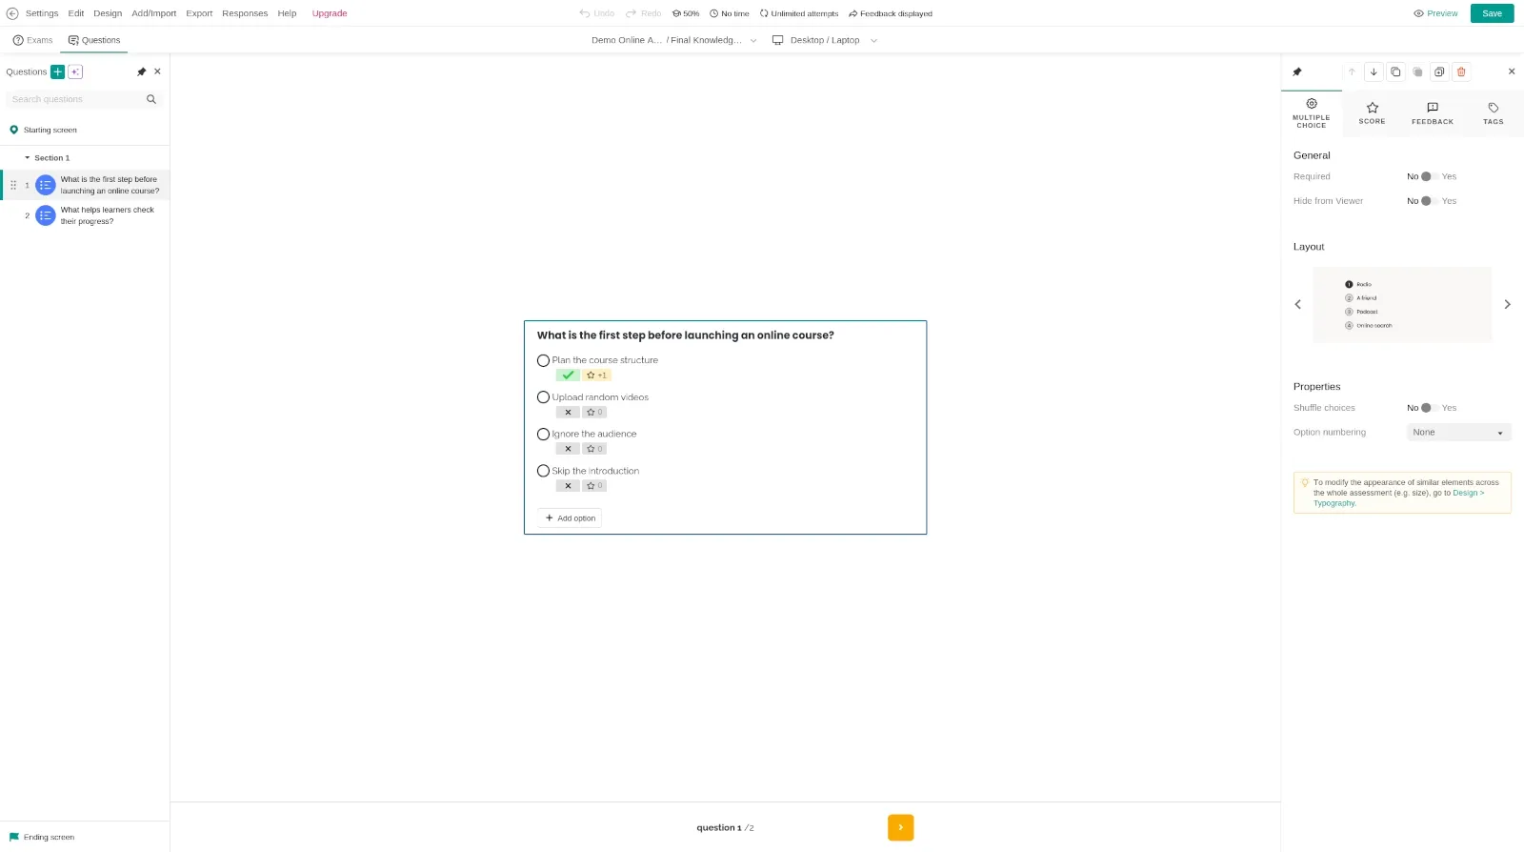
Task: Open the Tags tab in properties panel
Action: [x=1494, y=113]
